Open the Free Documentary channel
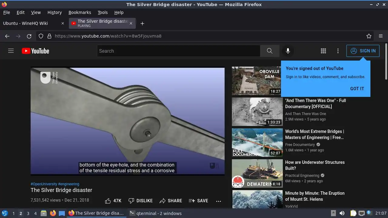The image size is (388, 218). pyautogui.click(x=300, y=145)
